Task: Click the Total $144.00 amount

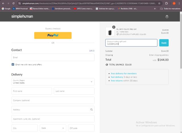Action: click(163, 60)
